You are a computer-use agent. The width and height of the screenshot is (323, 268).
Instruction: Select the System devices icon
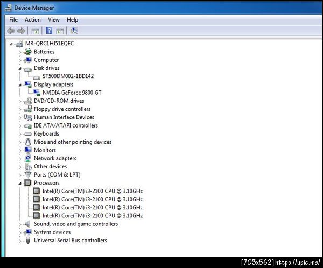pos(28,232)
